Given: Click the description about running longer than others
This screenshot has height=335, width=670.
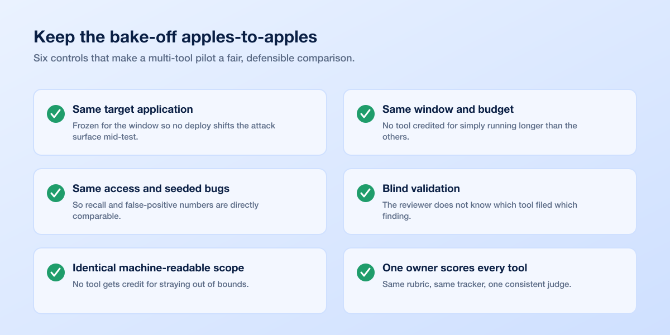Looking at the screenshot, I should pyautogui.click(x=480, y=131).
